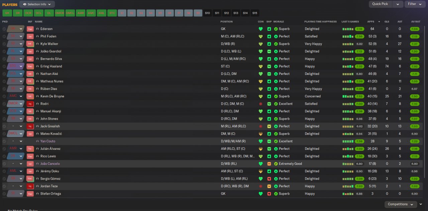Sort players by MORALE column header
428x211 pixels.
[x=279, y=22]
